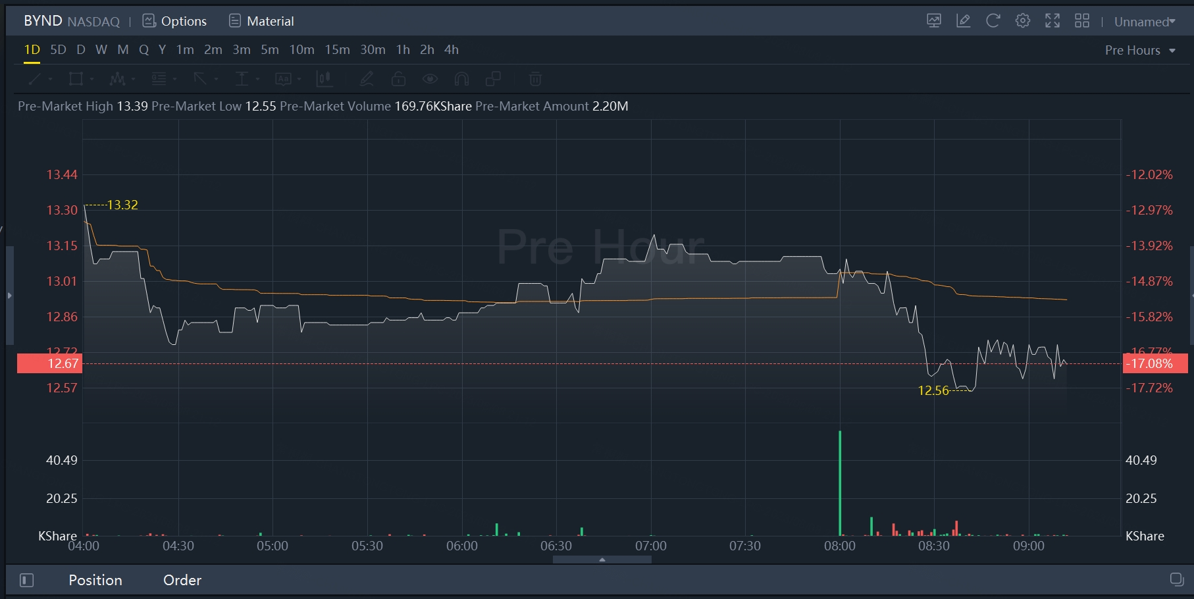Select the arrow drawing tool
Viewport: 1194px width, 599px height.
[200, 79]
